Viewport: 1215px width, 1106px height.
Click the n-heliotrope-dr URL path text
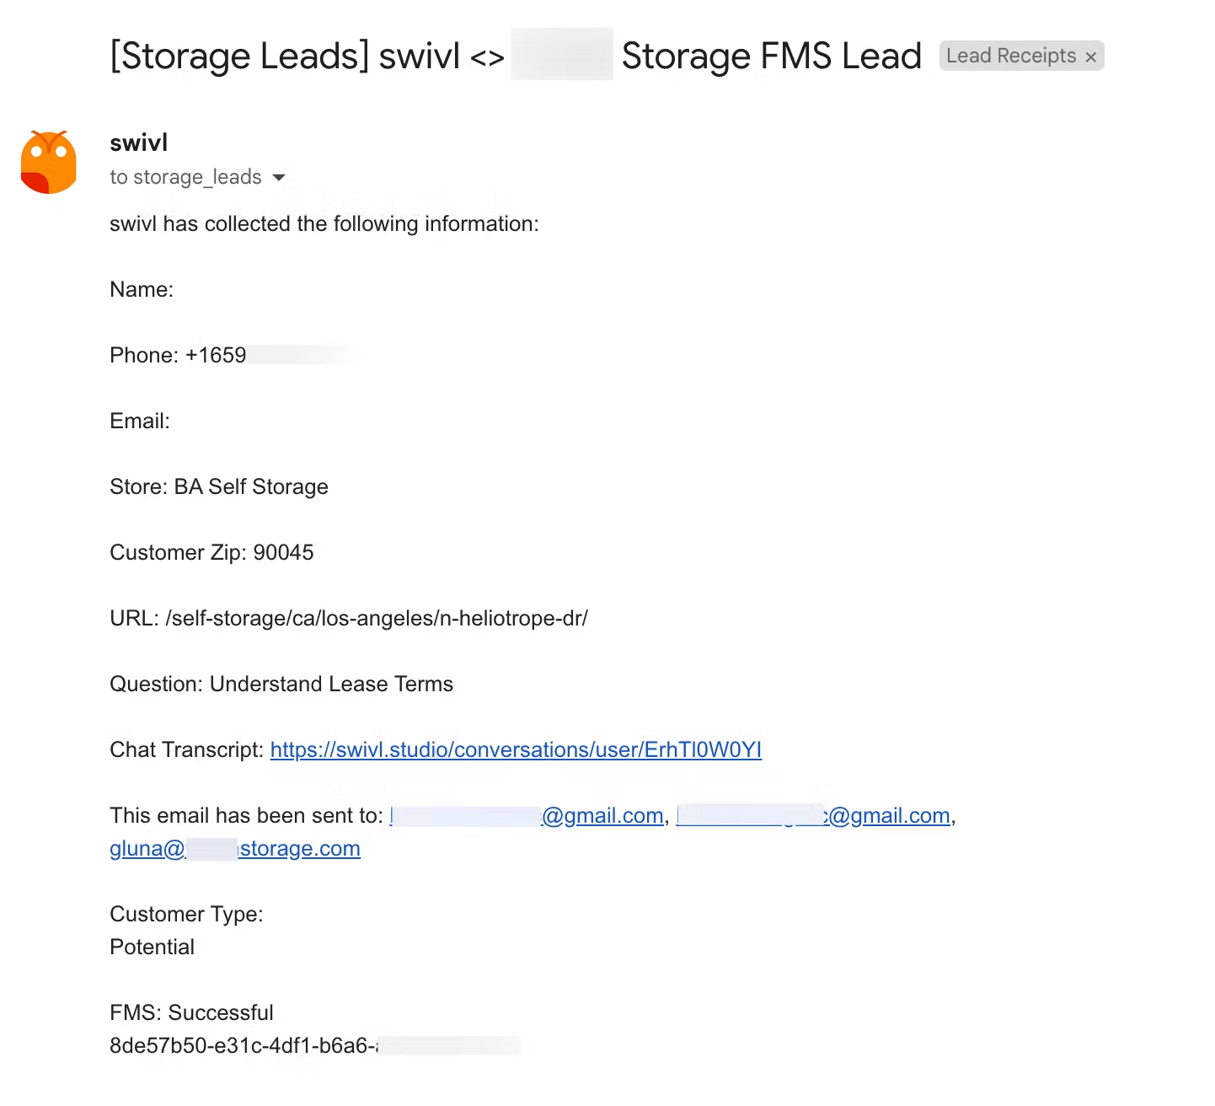377,618
